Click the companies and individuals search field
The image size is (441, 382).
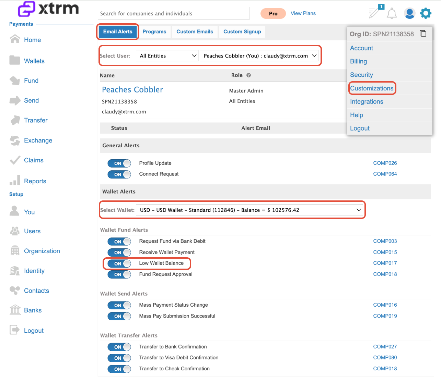[174, 13]
